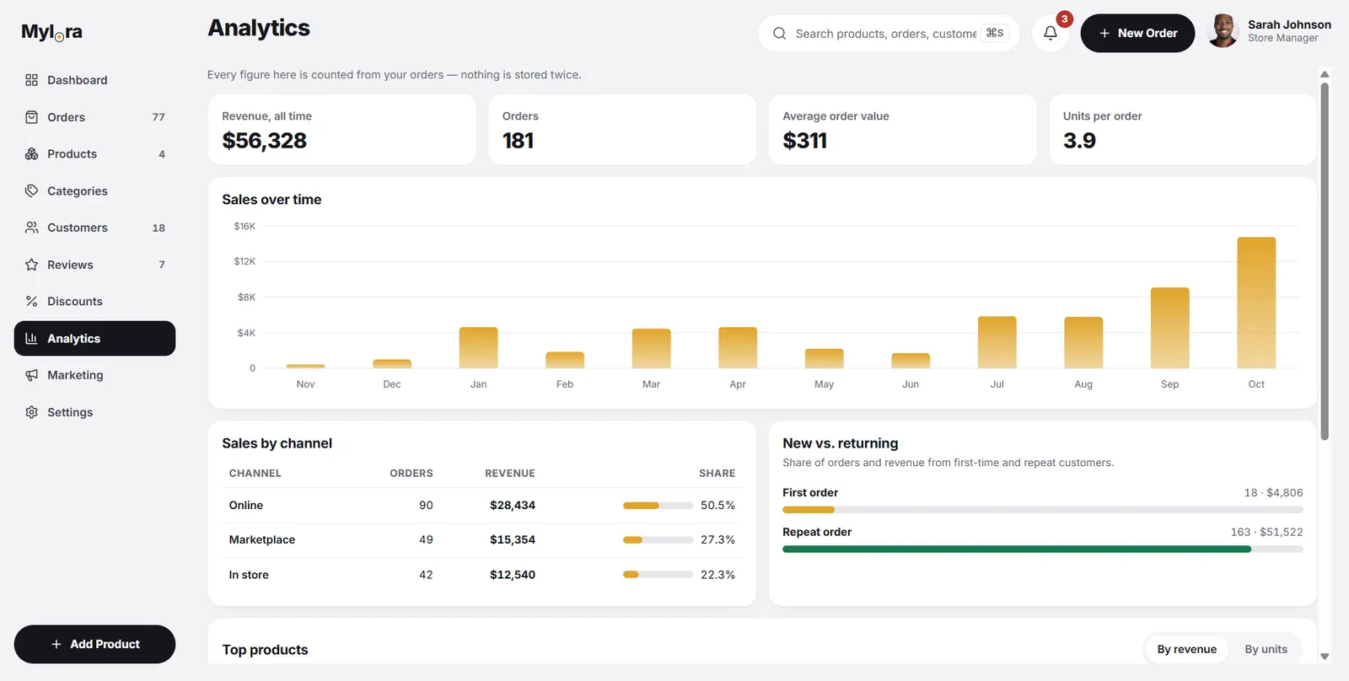Click the Revenue all time $56,328 value
Screen dimensions: 1349x681
click(265, 141)
